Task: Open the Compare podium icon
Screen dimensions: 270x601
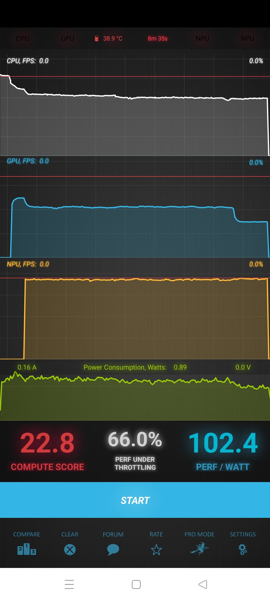Action: 27,549
